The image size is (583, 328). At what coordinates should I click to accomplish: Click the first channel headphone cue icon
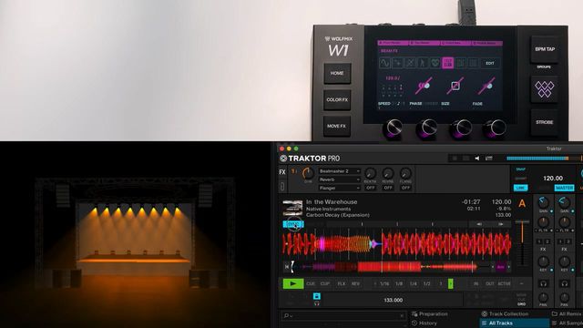543,283
